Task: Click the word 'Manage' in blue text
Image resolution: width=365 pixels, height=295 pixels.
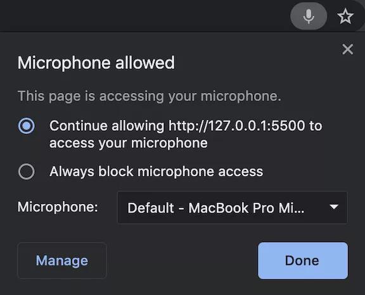Action: 62,261
